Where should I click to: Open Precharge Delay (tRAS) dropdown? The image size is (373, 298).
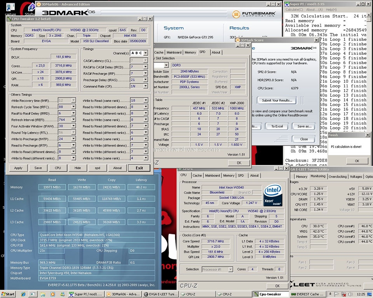[146, 80]
